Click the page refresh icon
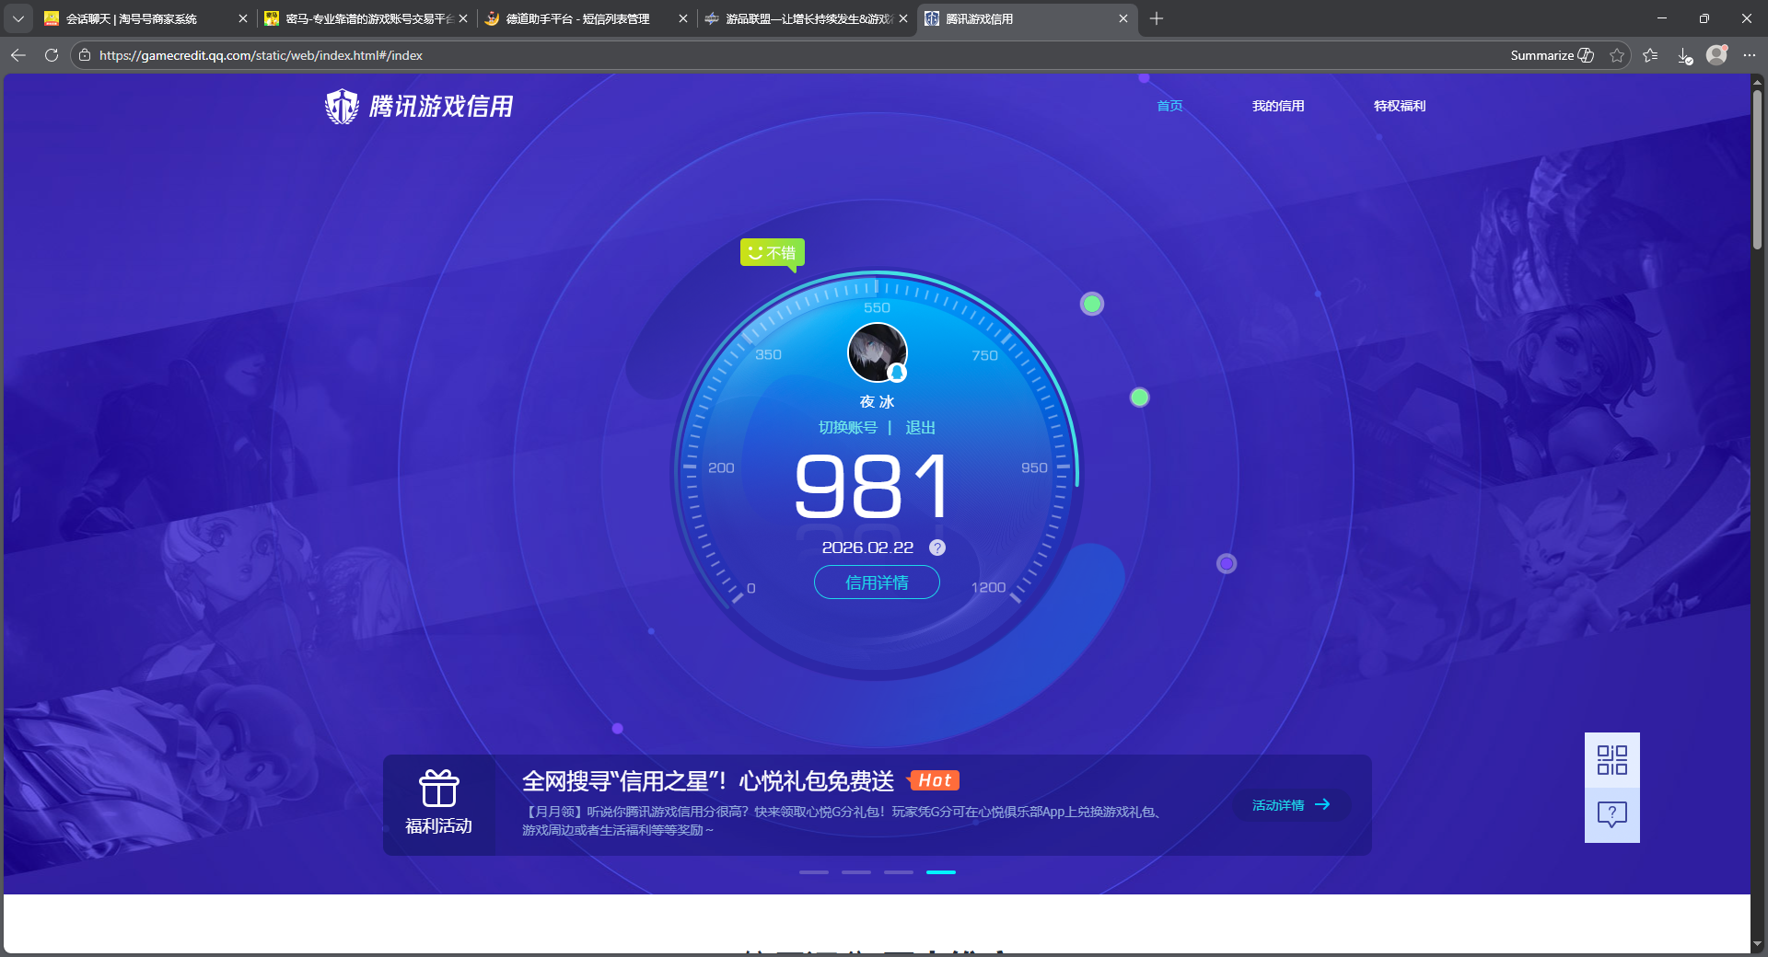The height and width of the screenshot is (957, 1768). pos(51,55)
